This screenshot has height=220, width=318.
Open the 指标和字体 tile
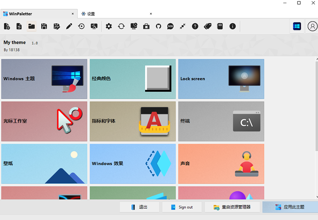tap(132, 121)
